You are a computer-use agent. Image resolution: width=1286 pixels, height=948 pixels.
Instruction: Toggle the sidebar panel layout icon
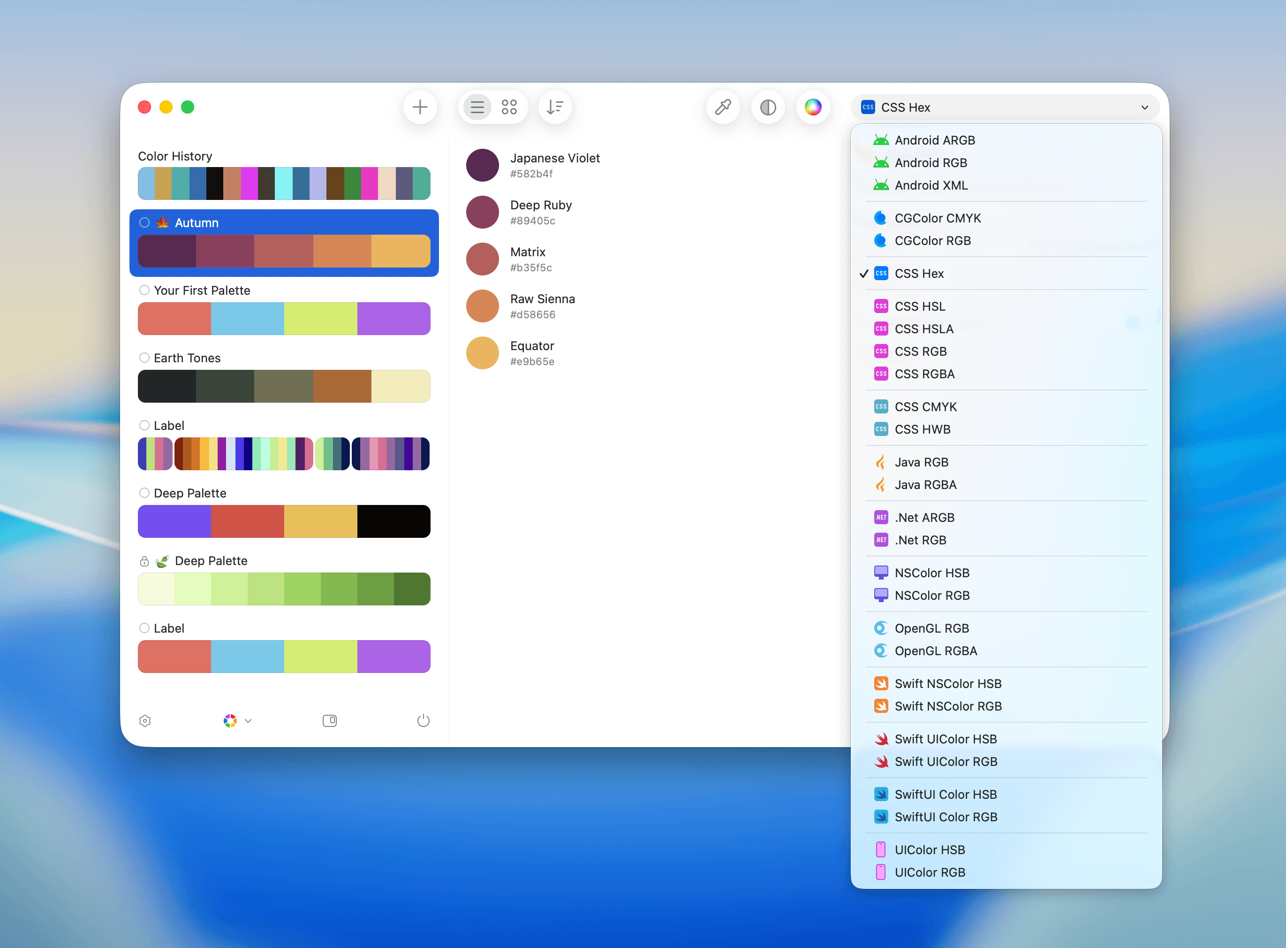click(330, 721)
